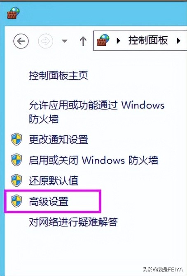
Task: Click the shield icon beside 启用或关闭 Windows 防火墙
Action: [16, 160]
